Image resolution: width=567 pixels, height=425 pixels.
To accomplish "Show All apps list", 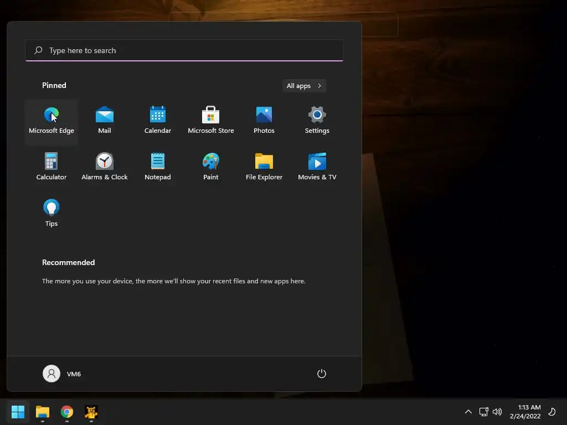I will coord(304,86).
